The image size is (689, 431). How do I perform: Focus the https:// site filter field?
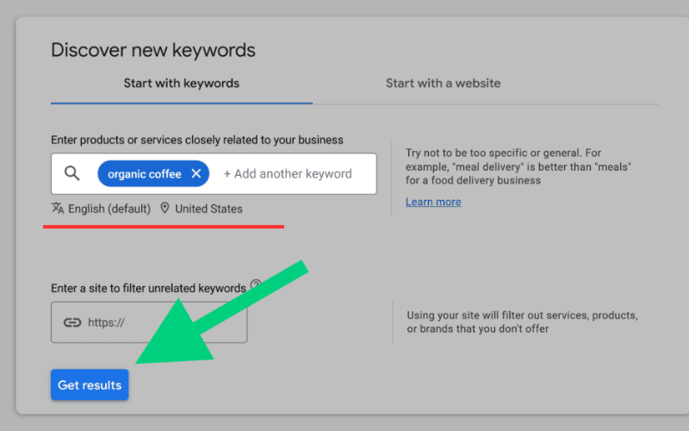pos(164,322)
